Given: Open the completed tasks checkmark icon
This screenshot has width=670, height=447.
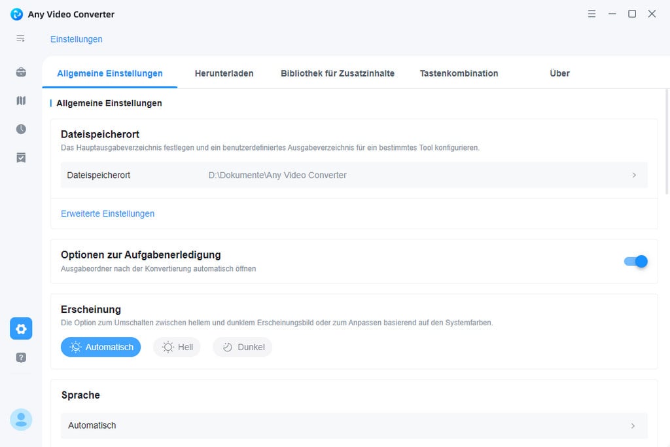Looking at the screenshot, I should tap(21, 158).
